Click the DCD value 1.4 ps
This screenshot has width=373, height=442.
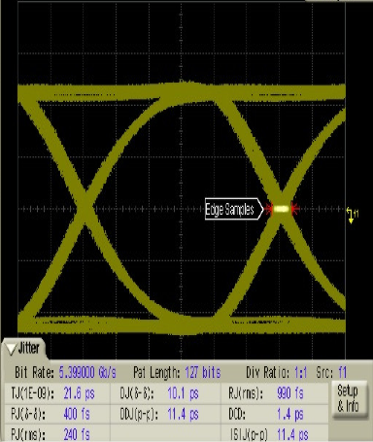tap(290, 414)
